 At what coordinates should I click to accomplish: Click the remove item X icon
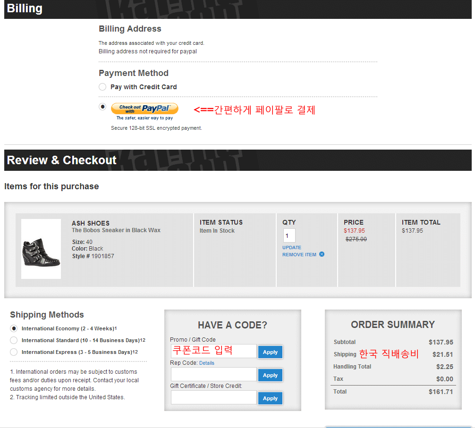322,254
